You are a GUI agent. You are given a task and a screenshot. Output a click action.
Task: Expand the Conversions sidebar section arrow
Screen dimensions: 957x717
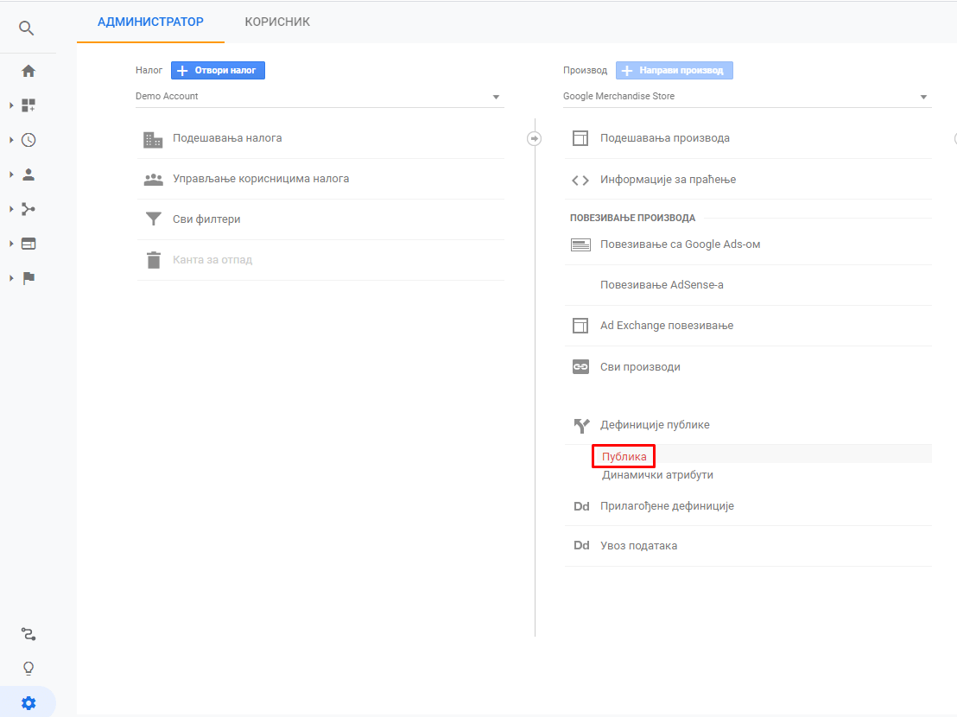click(x=11, y=278)
